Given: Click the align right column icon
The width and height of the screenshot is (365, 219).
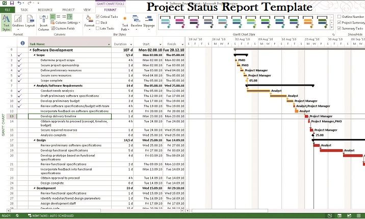Looking at the screenshot, I should click(64, 16).
